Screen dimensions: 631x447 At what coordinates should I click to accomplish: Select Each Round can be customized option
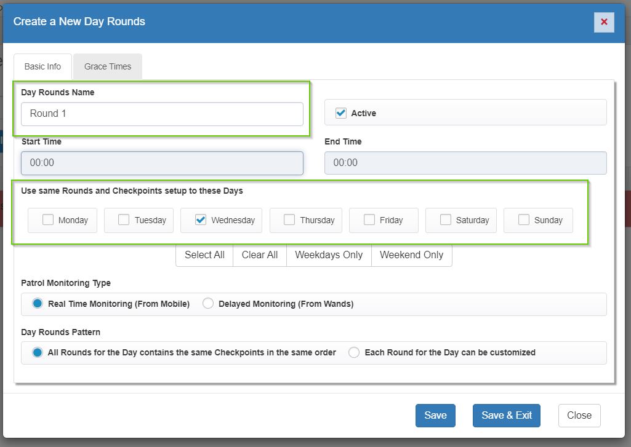point(354,353)
